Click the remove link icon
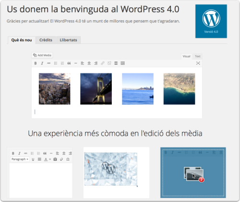The height and width of the screenshot is (202, 240). [109, 63]
